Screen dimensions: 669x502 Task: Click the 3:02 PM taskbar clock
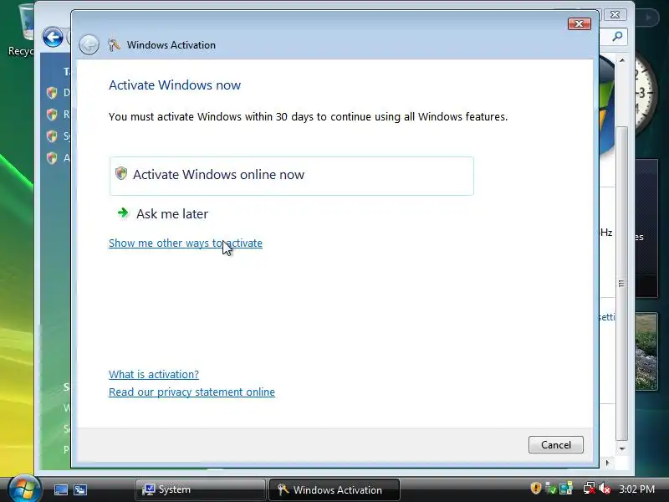[636, 489]
